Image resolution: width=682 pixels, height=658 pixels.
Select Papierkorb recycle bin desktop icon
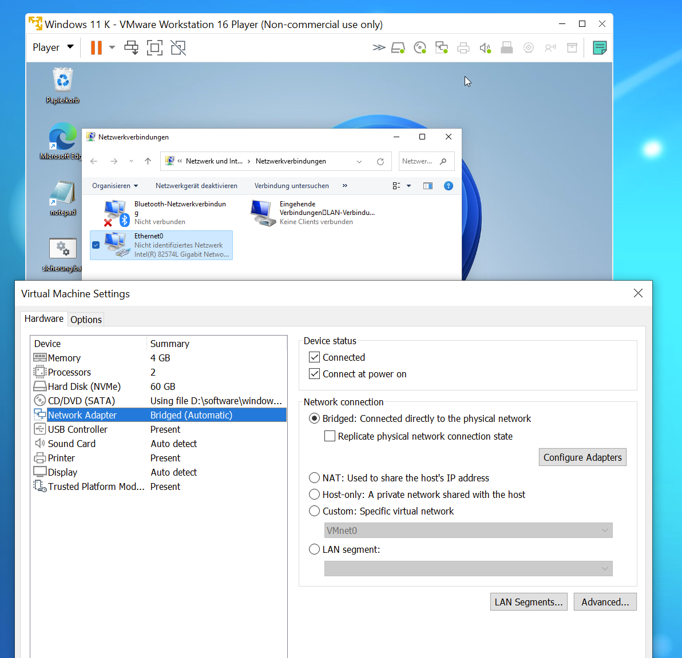pos(62,86)
